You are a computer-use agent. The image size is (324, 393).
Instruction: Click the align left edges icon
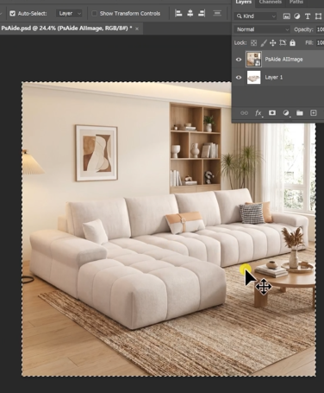coord(178,13)
